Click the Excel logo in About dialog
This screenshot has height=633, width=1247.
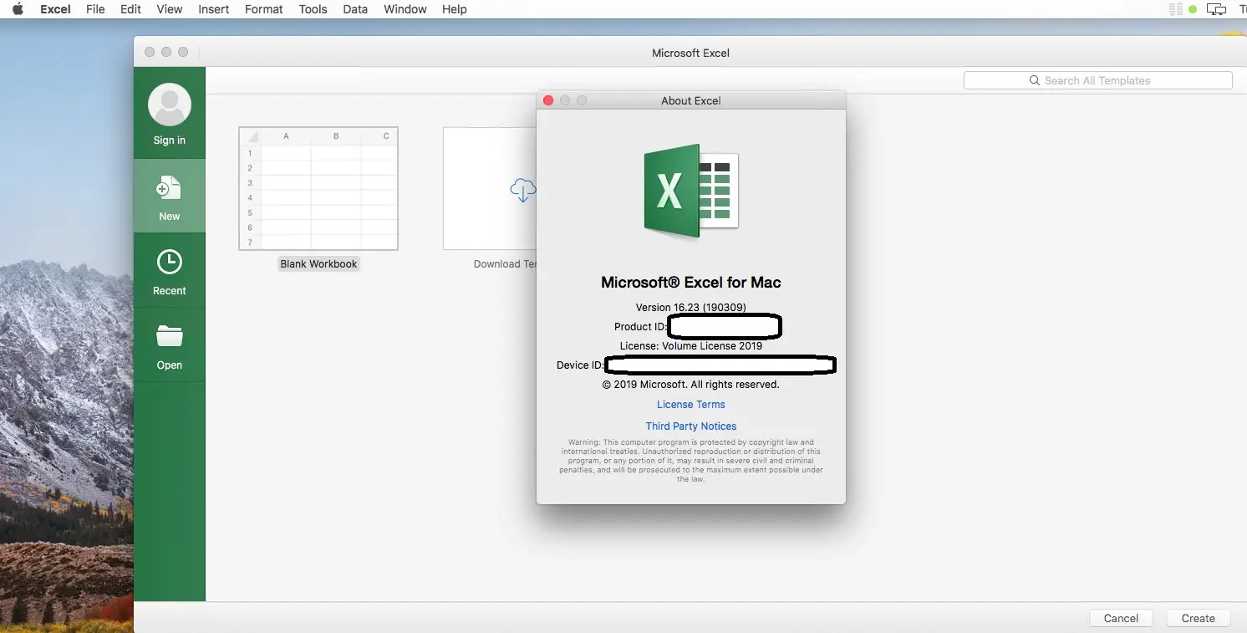(691, 191)
